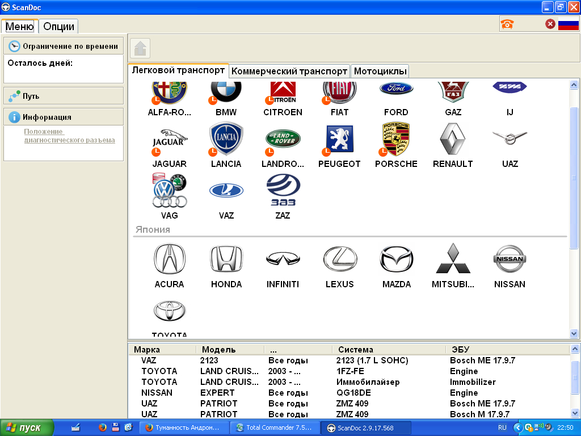Open the Windows пуск Start menu
The height and width of the screenshot is (436, 581).
[27, 428]
